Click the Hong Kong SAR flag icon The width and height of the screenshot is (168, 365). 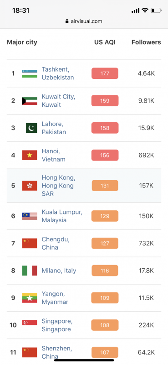(30, 186)
